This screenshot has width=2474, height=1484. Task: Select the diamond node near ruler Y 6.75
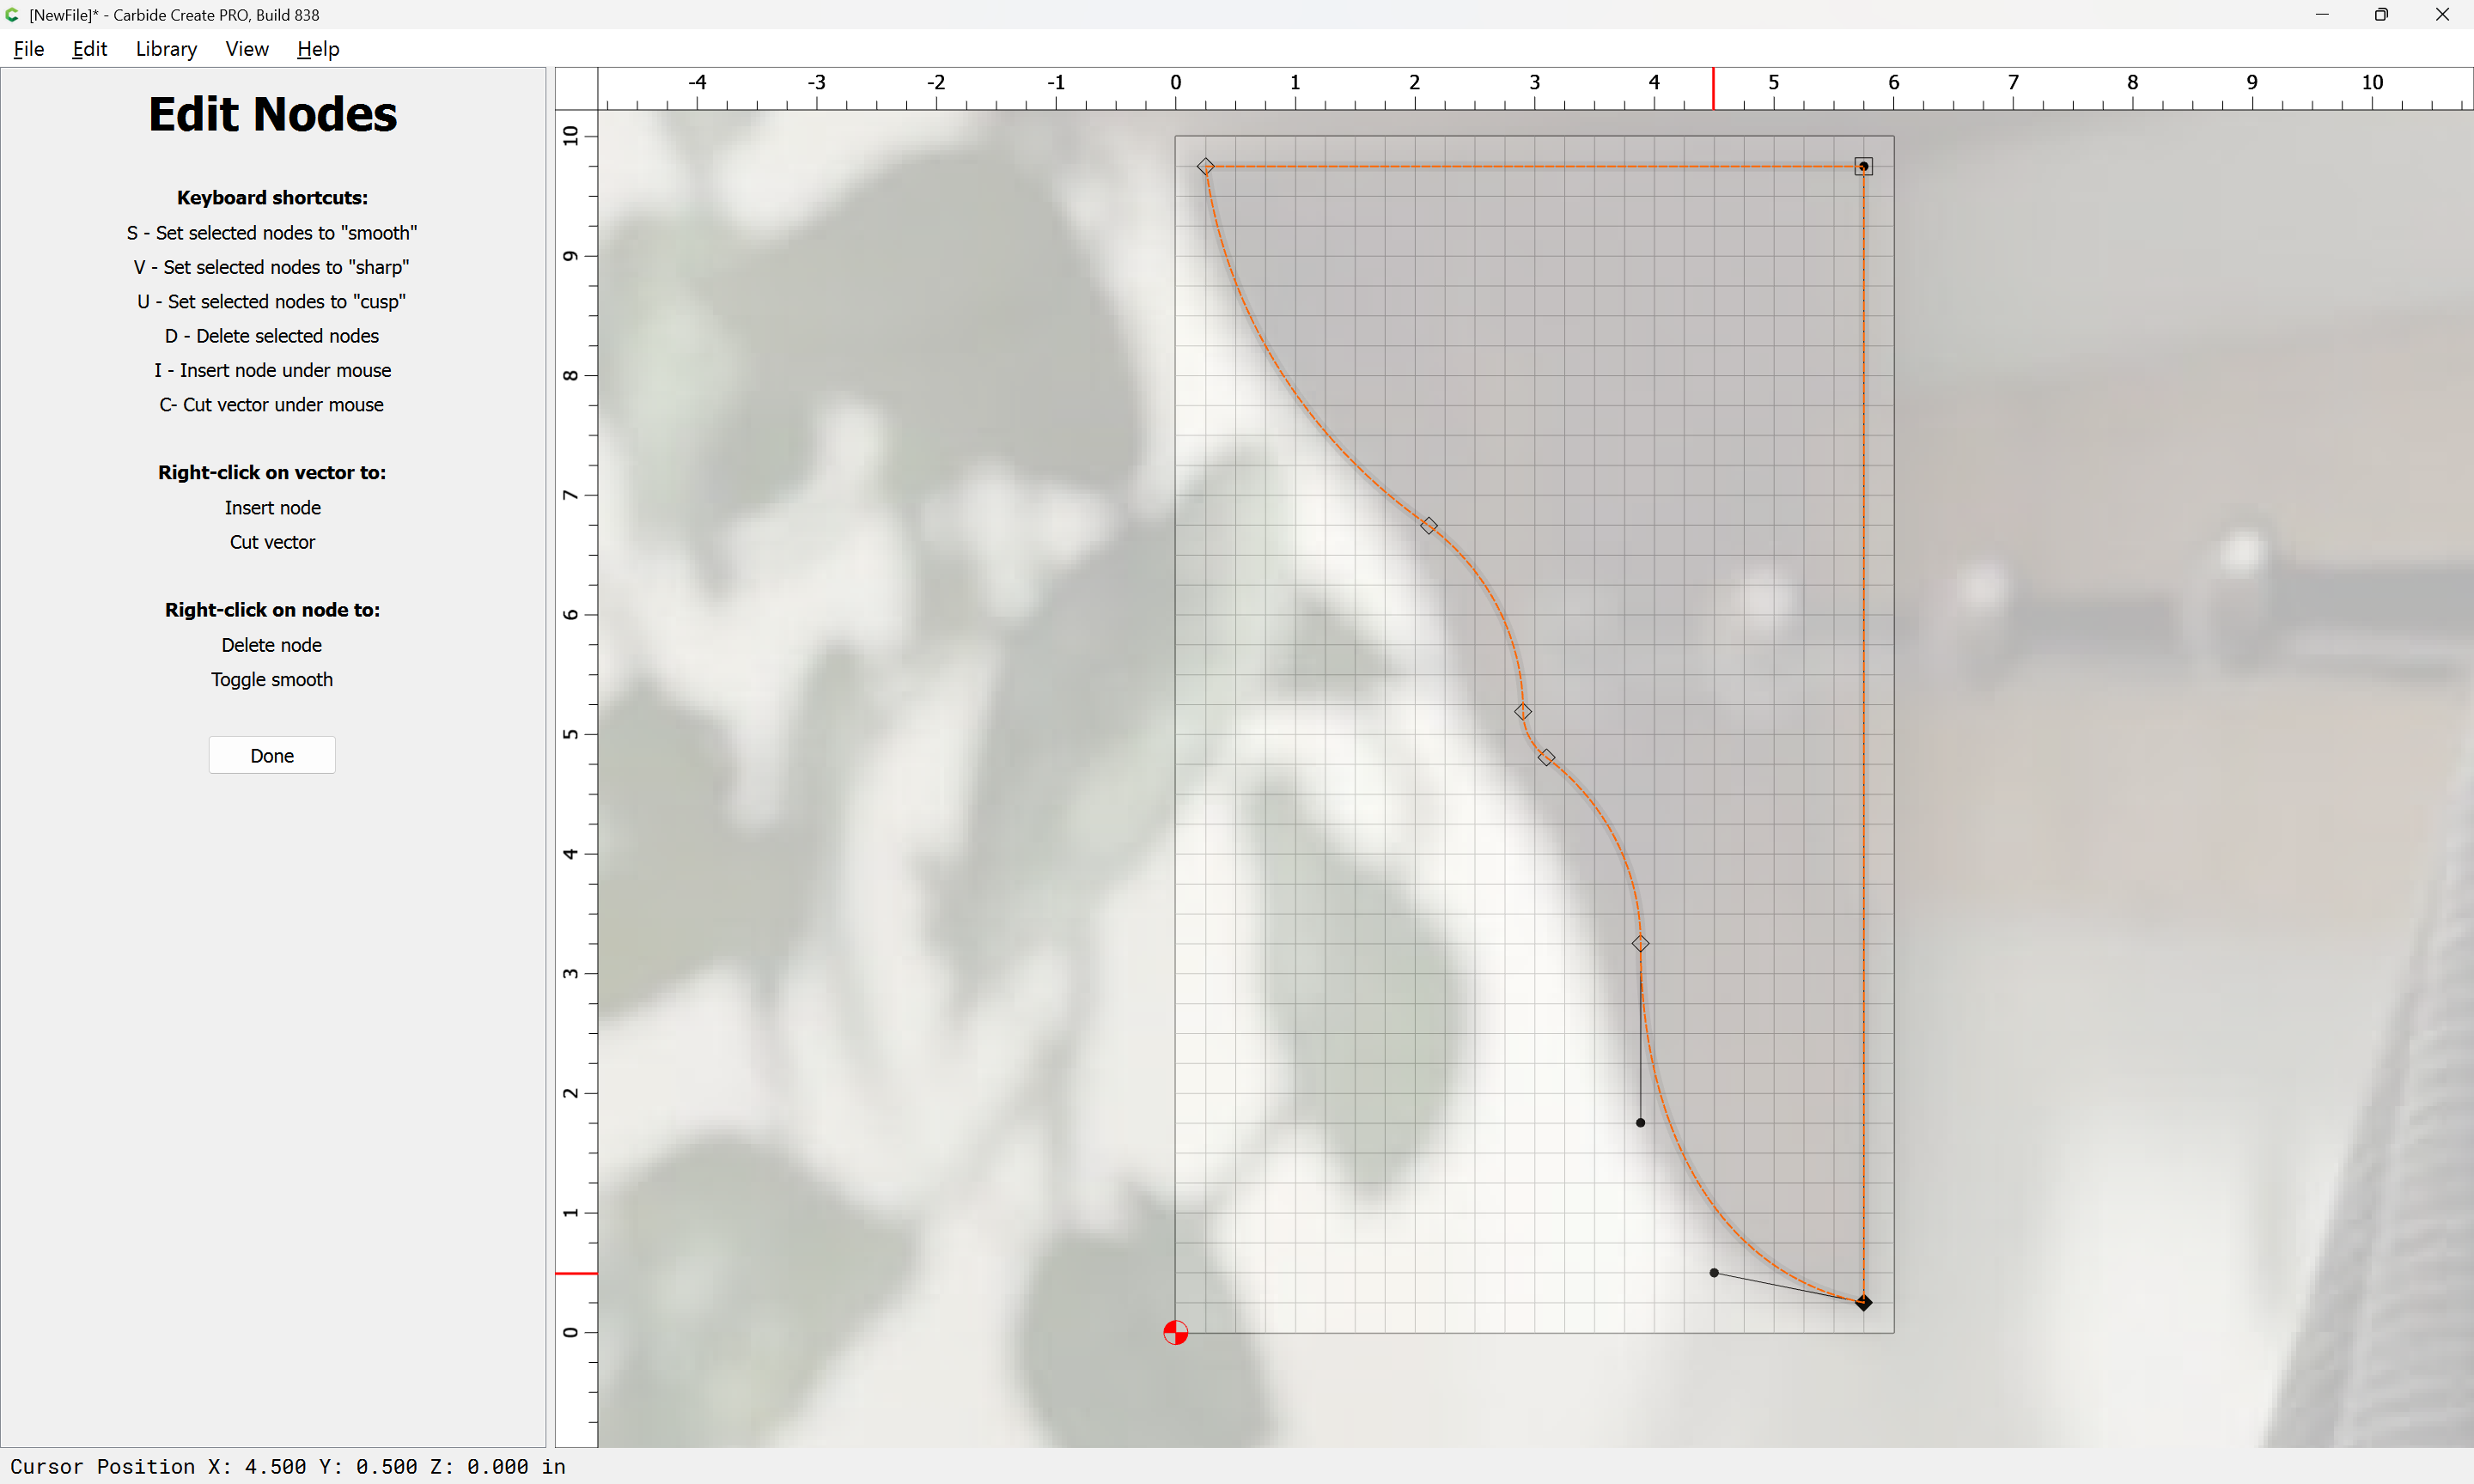(x=1429, y=526)
